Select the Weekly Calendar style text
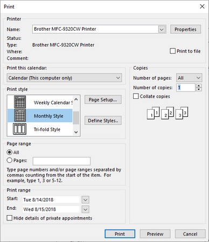This screenshot has width=209, height=242. (x=53, y=103)
